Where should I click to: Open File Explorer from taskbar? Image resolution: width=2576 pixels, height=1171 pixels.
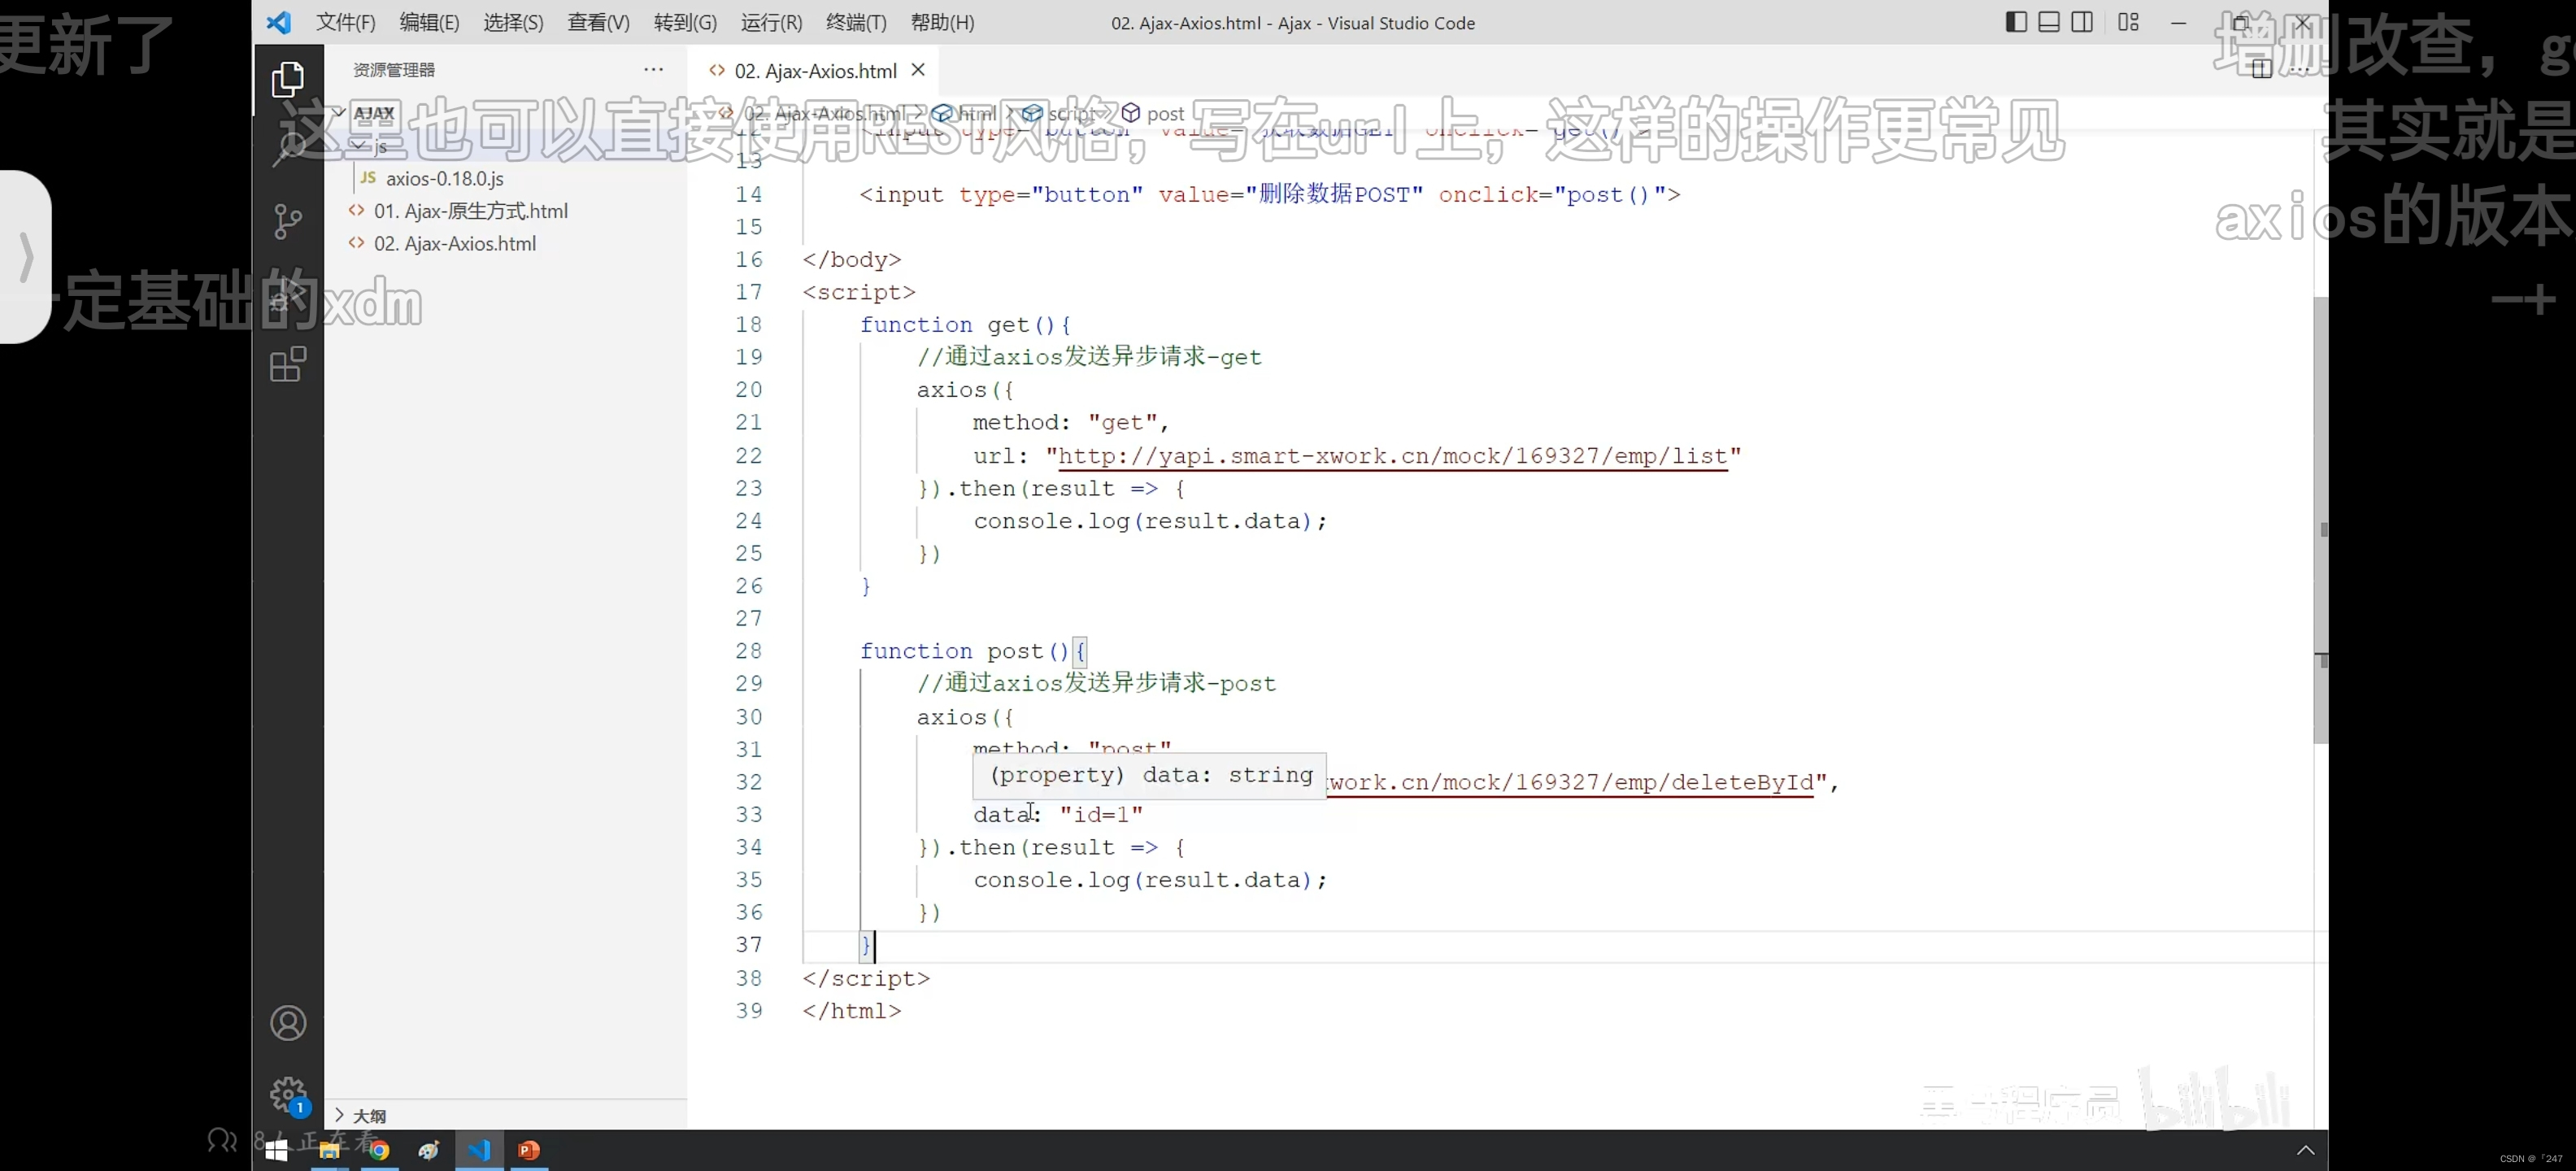[329, 1150]
